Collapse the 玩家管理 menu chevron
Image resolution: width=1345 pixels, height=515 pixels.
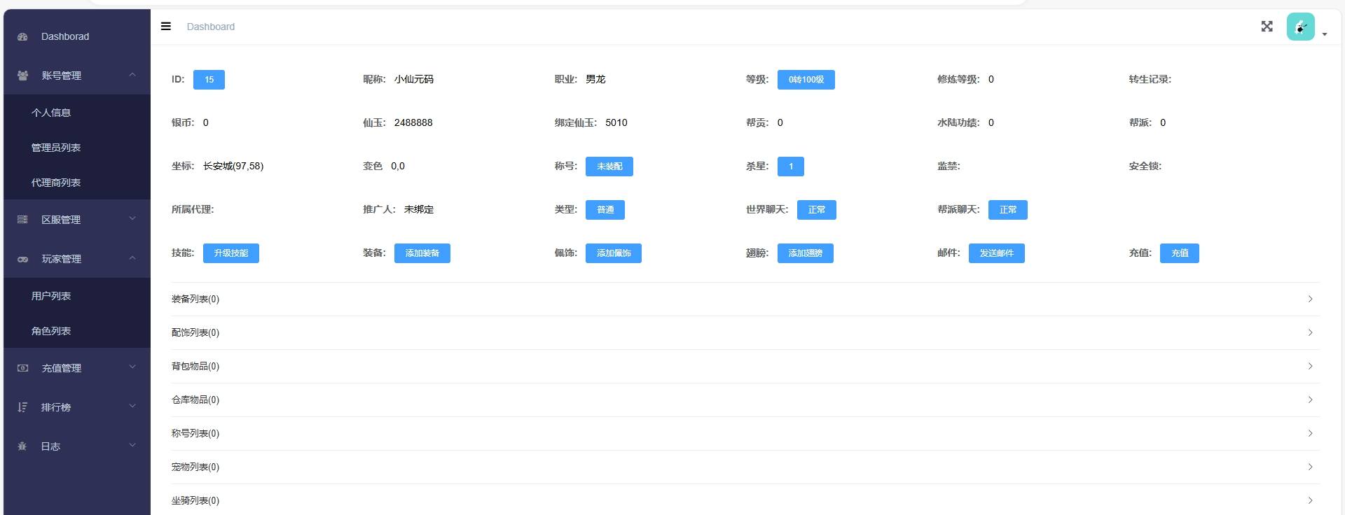pyautogui.click(x=132, y=258)
